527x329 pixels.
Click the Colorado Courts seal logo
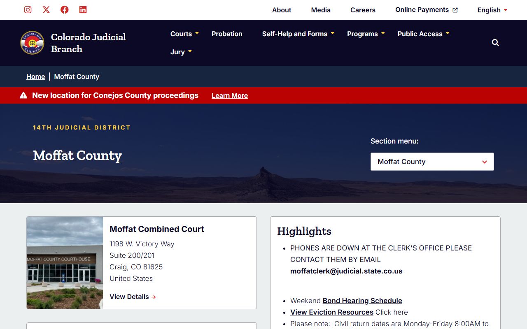(32, 43)
